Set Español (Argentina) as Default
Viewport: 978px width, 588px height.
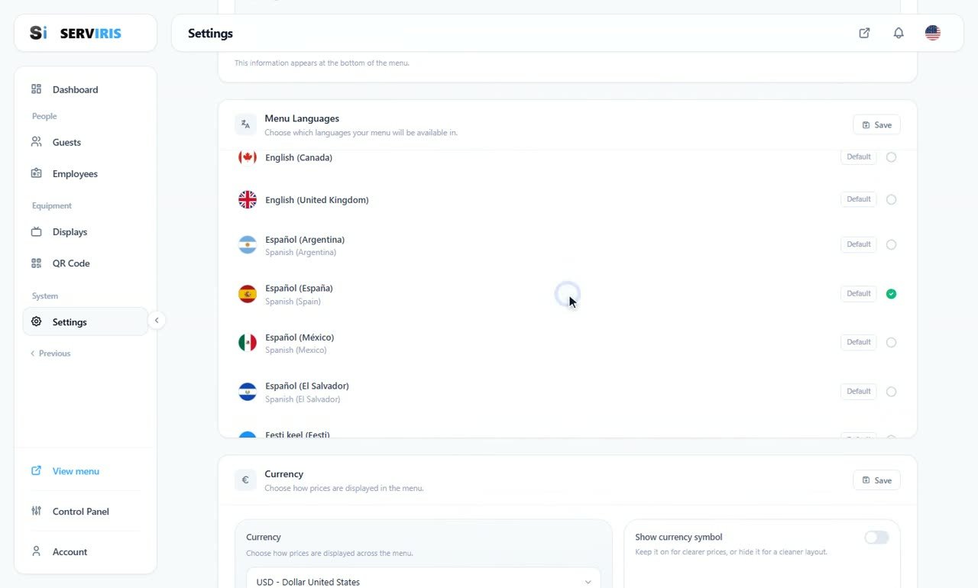859,245
